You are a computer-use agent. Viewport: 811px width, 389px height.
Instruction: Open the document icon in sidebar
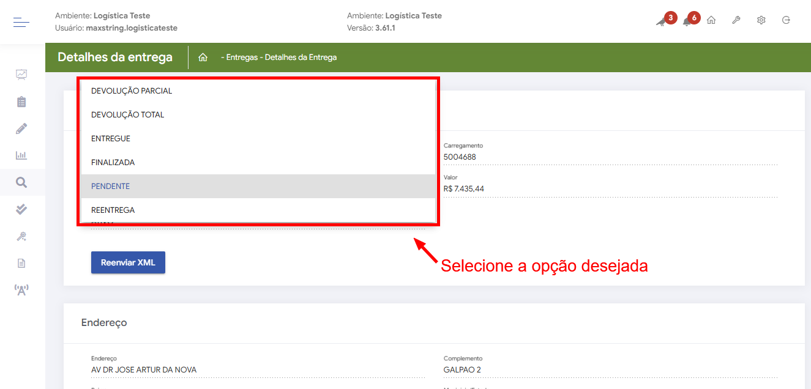(x=21, y=263)
